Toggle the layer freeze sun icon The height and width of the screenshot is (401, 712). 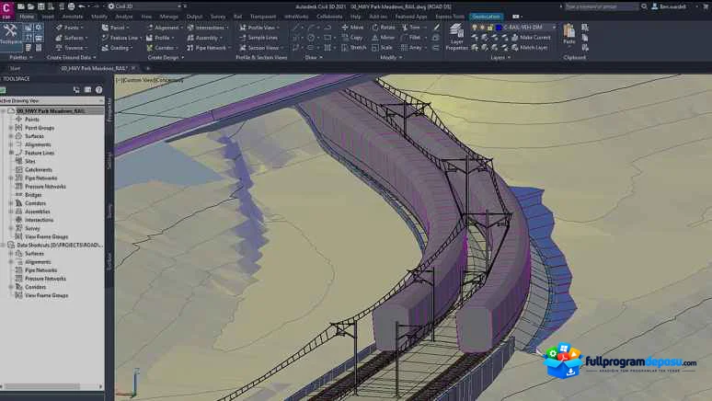pos(482,28)
